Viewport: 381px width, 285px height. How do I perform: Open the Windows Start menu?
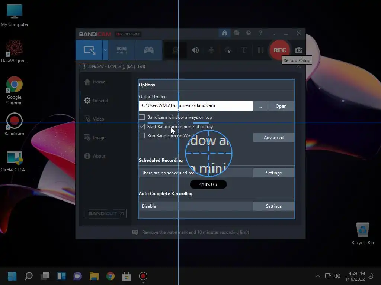12,276
